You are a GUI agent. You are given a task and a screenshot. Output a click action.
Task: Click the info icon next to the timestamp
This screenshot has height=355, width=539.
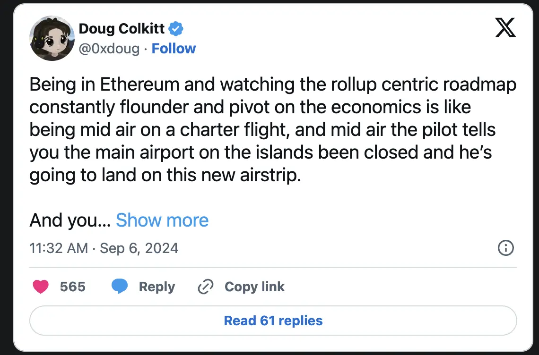pos(505,248)
